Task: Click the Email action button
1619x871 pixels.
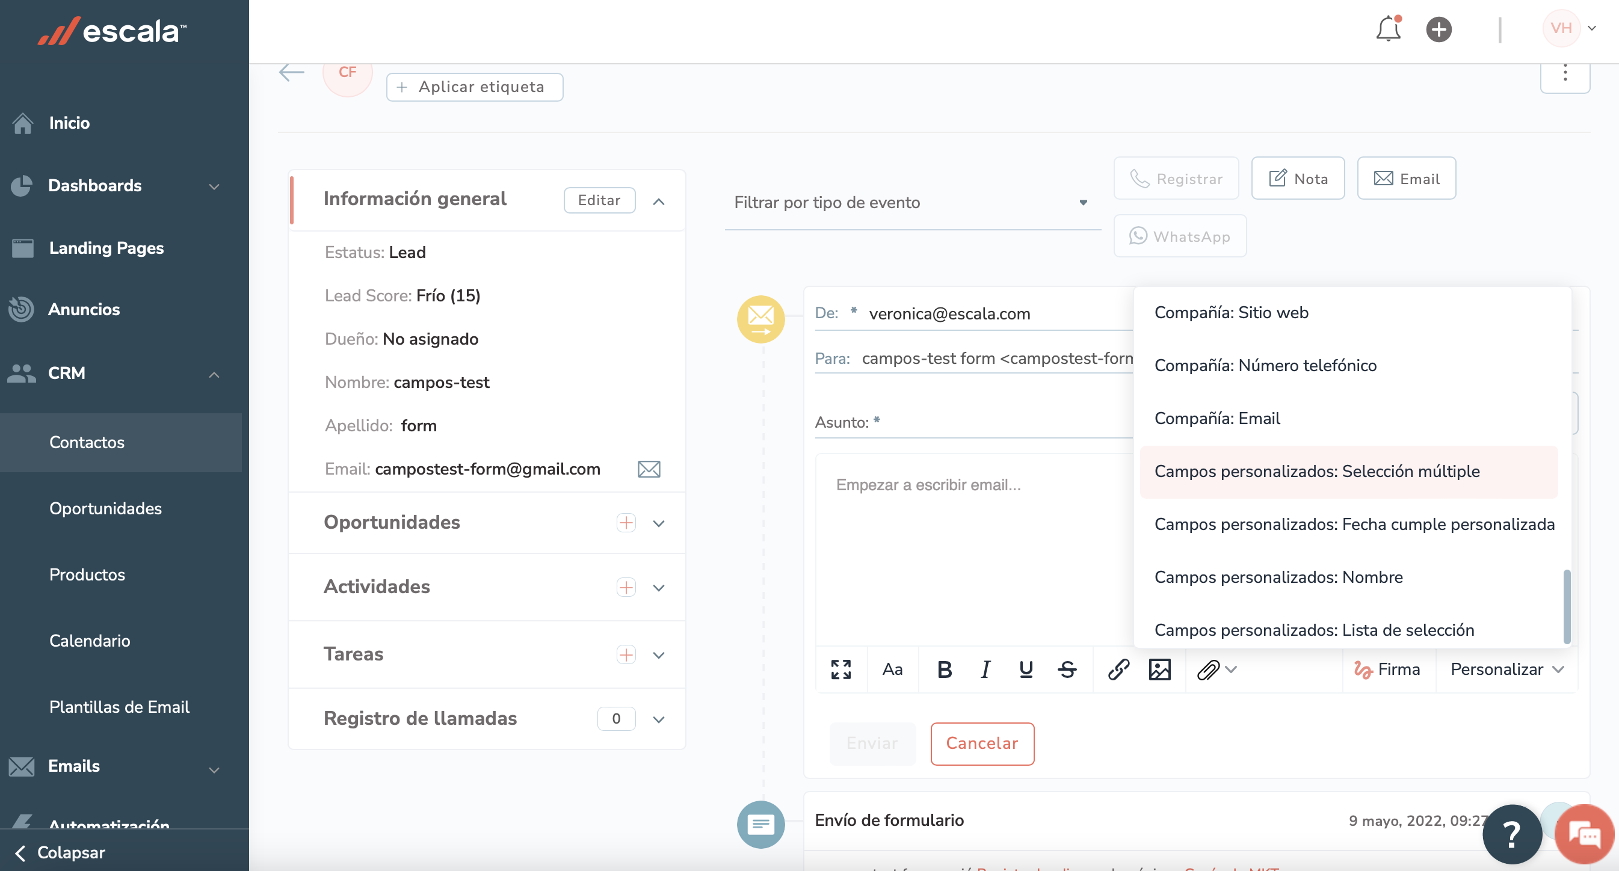Action: [1407, 179]
